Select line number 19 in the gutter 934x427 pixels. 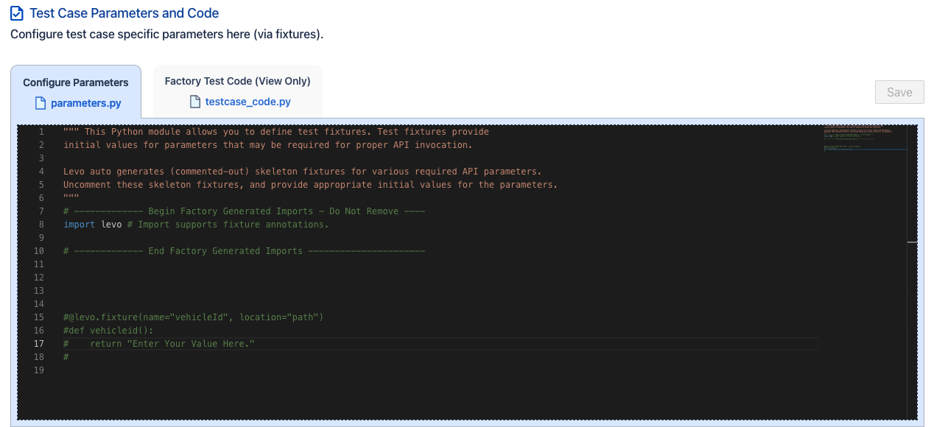click(x=39, y=370)
